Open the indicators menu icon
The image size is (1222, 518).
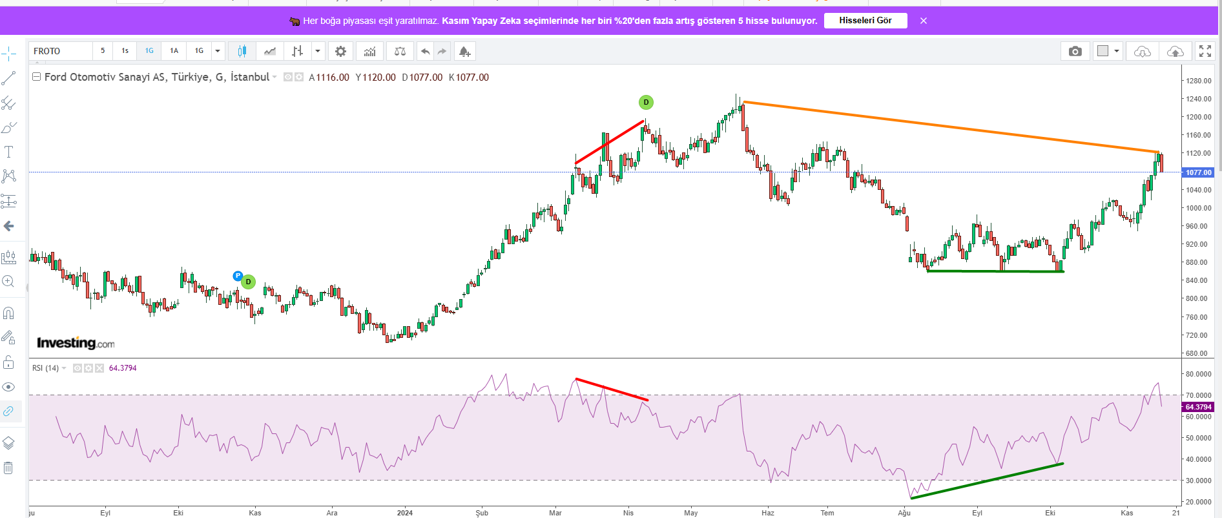(x=369, y=51)
